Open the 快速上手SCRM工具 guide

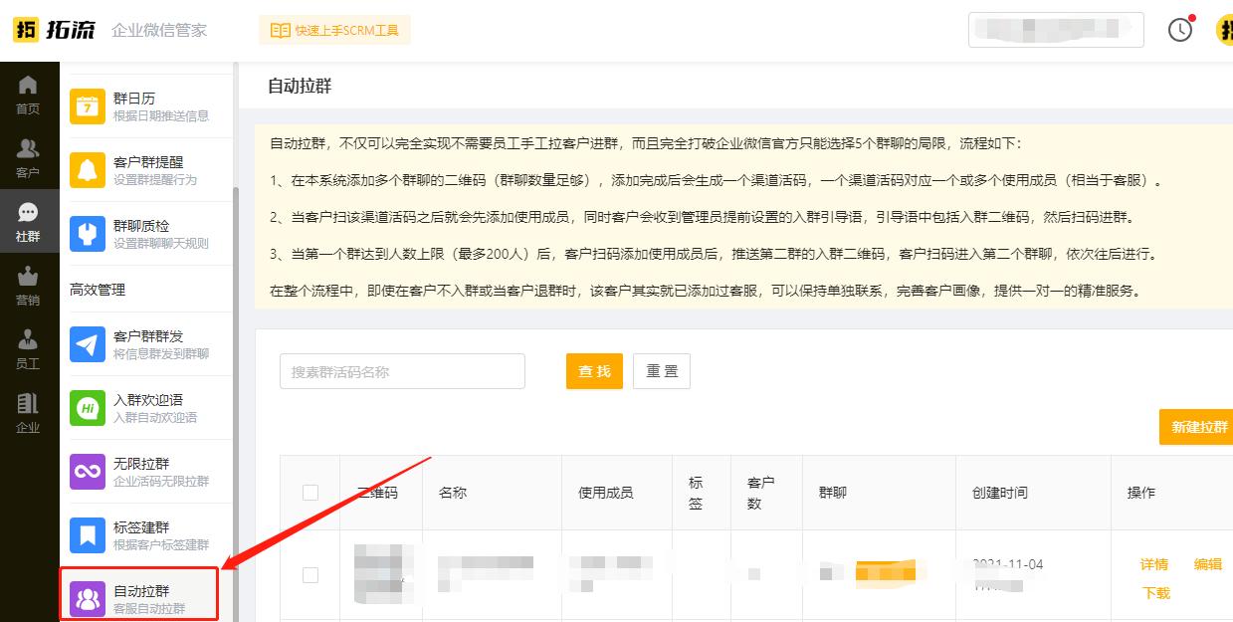(x=334, y=30)
